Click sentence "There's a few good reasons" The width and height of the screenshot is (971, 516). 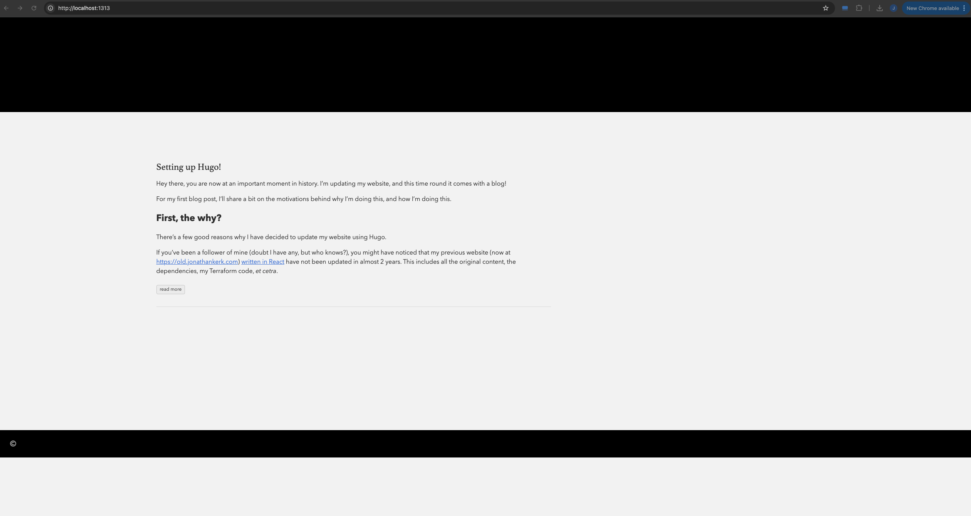(x=271, y=237)
